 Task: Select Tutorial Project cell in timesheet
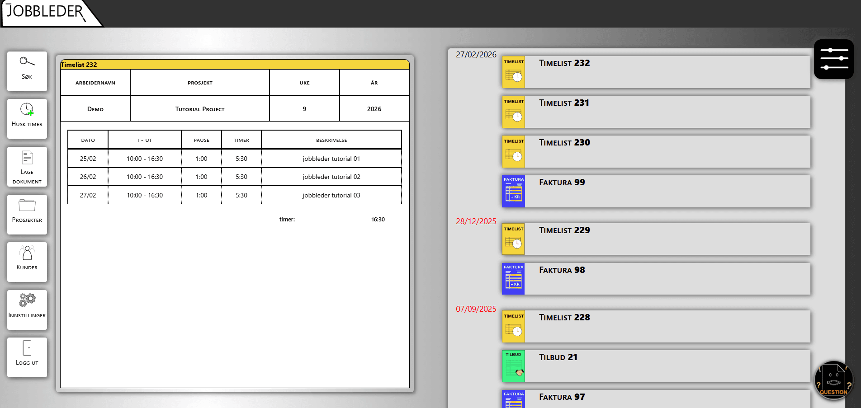[x=200, y=109]
